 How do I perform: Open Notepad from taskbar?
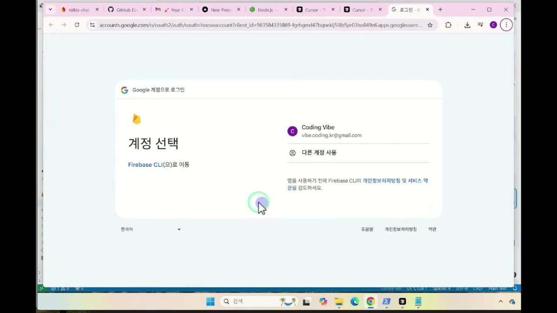418,302
